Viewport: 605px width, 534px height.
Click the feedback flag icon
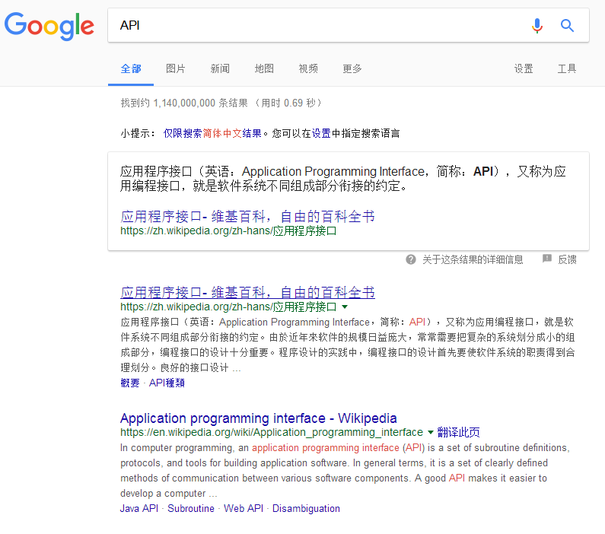tap(546, 259)
